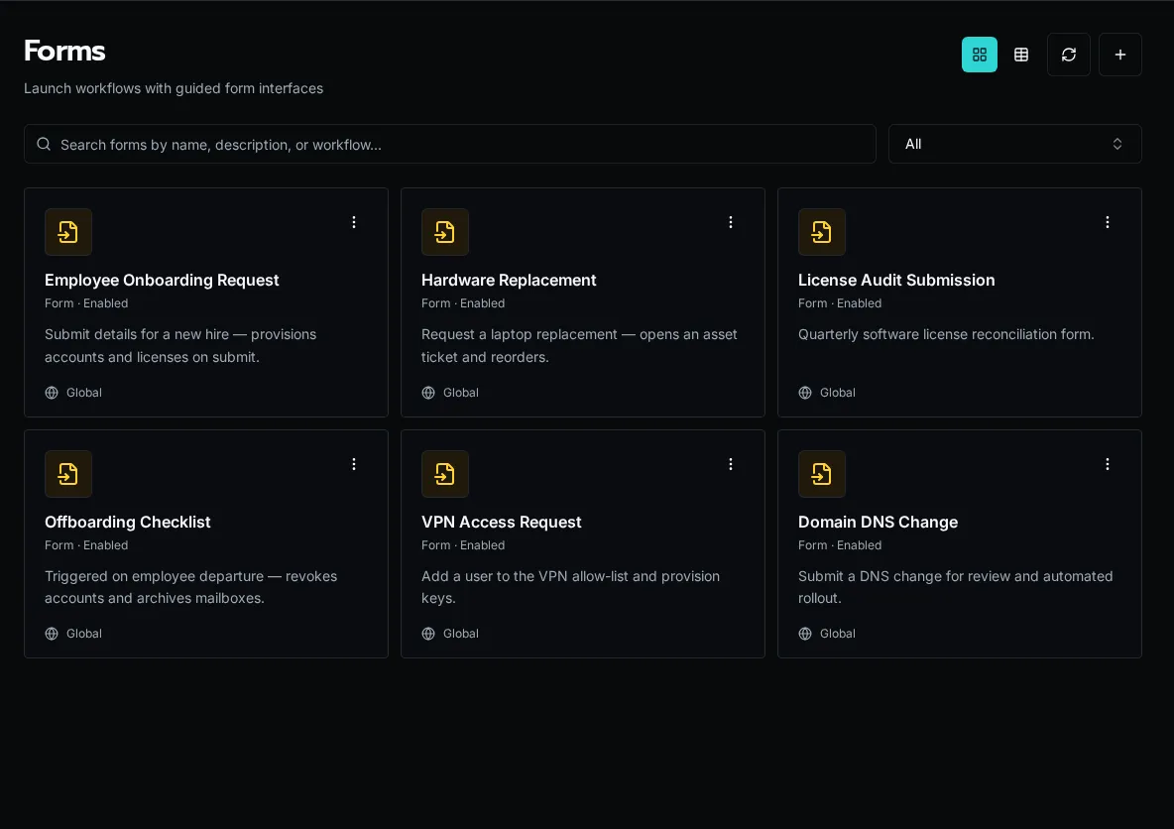Click the Domain DNS Change form icon
This screenshot has height=829, width=1174.
821,474
